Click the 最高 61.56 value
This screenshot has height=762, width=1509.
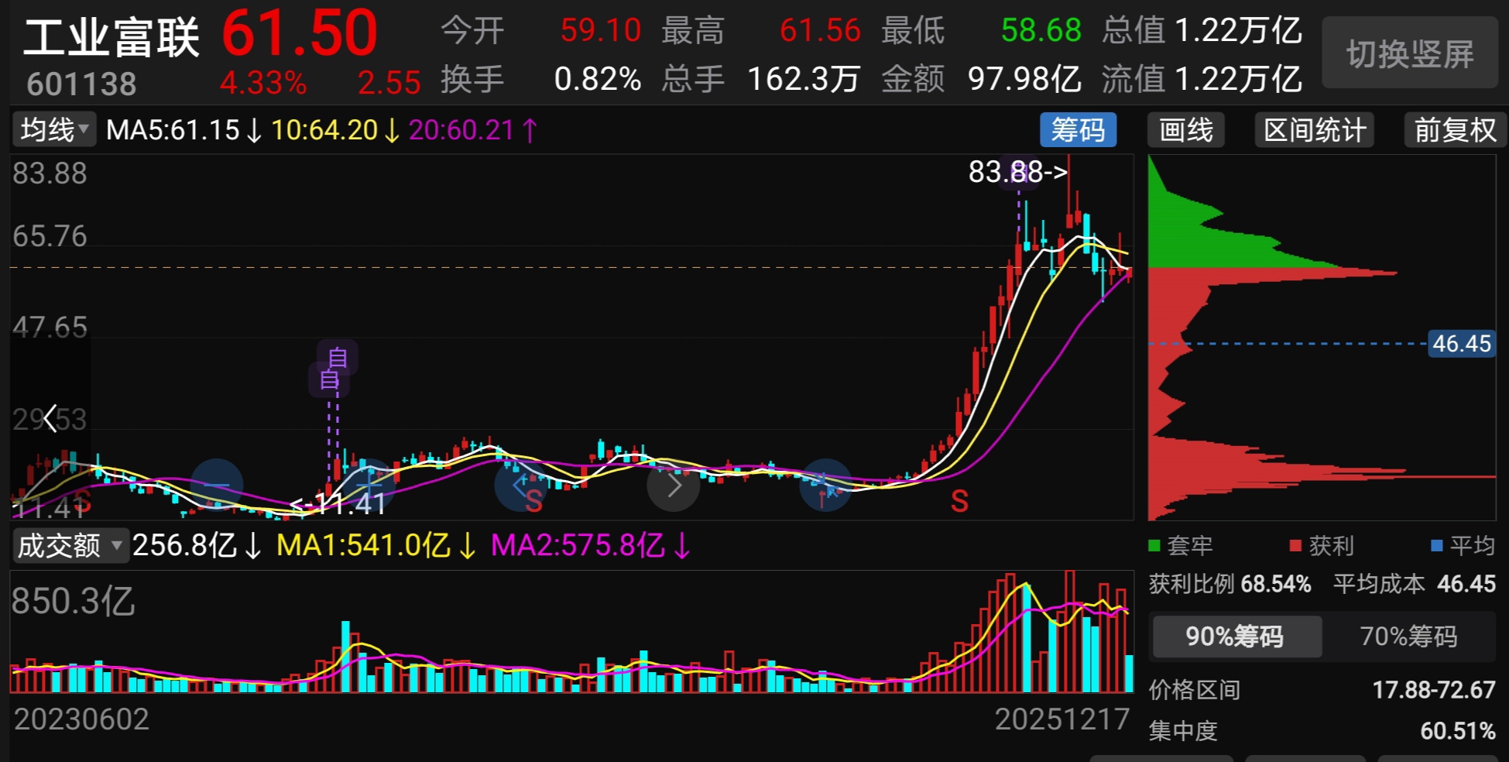820,31
